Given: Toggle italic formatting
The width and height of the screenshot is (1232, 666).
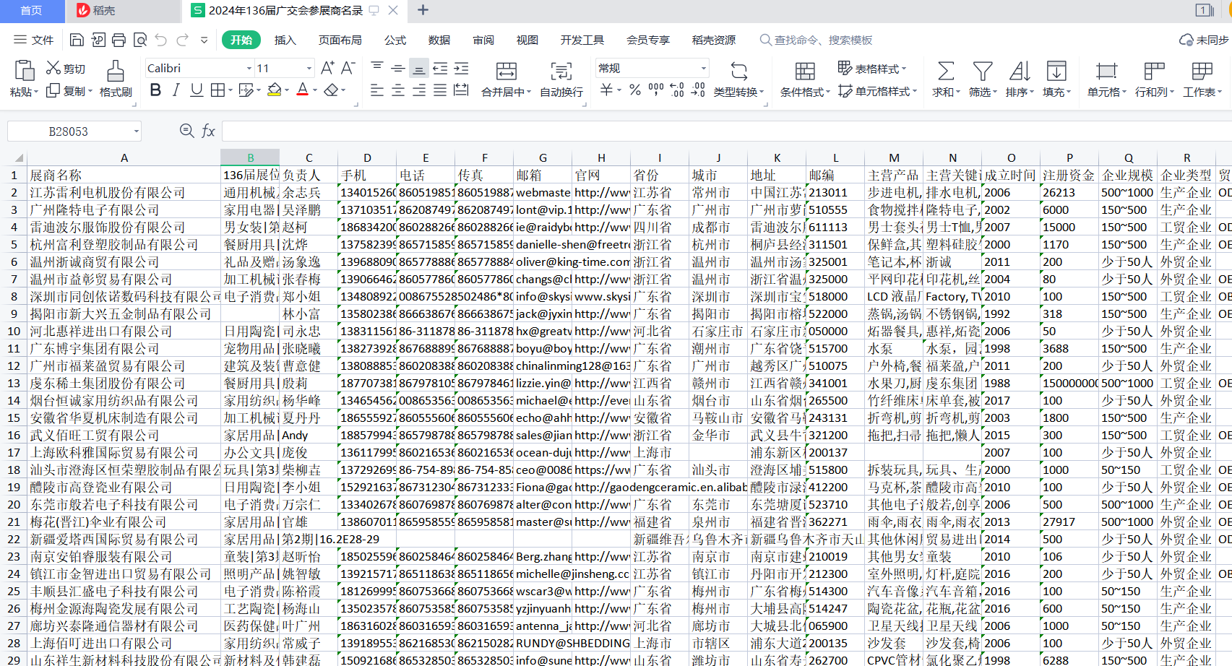Looking at the screenshot, I should pos(176,90).
